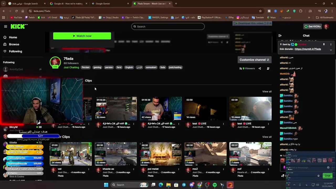Open Windows Start menu
336x189 pixels.
tap(106, 185)
